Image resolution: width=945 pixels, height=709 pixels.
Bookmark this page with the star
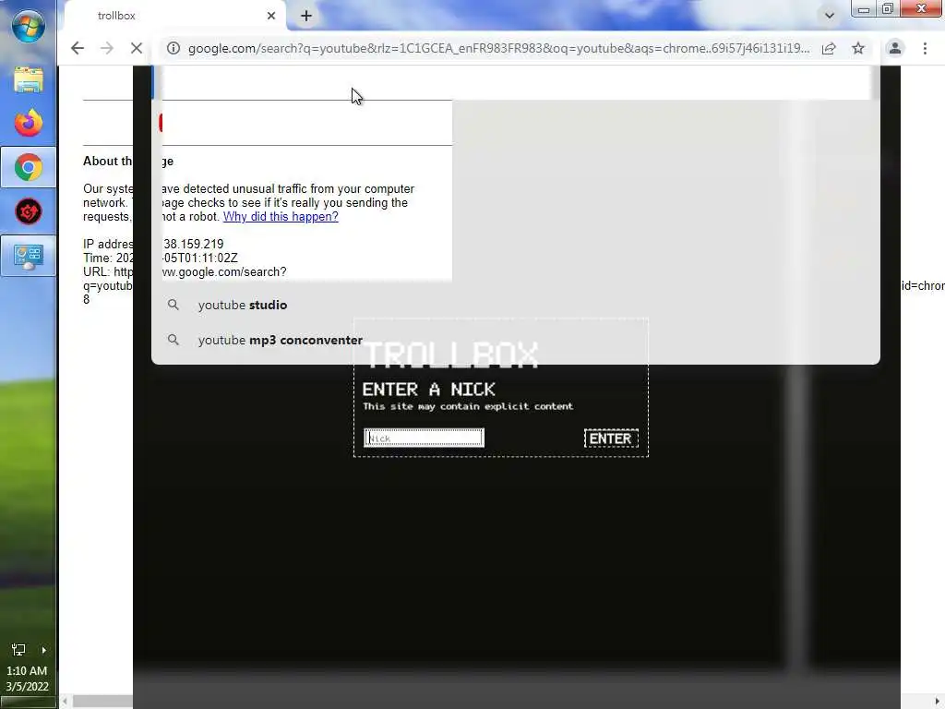click(x=858, y=48)
